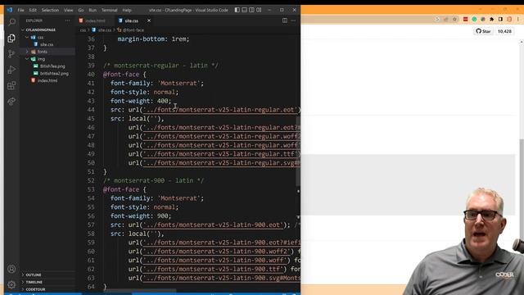Switch to the index.html editor tab
Viewport: 524px width, 295px height.
95,20
